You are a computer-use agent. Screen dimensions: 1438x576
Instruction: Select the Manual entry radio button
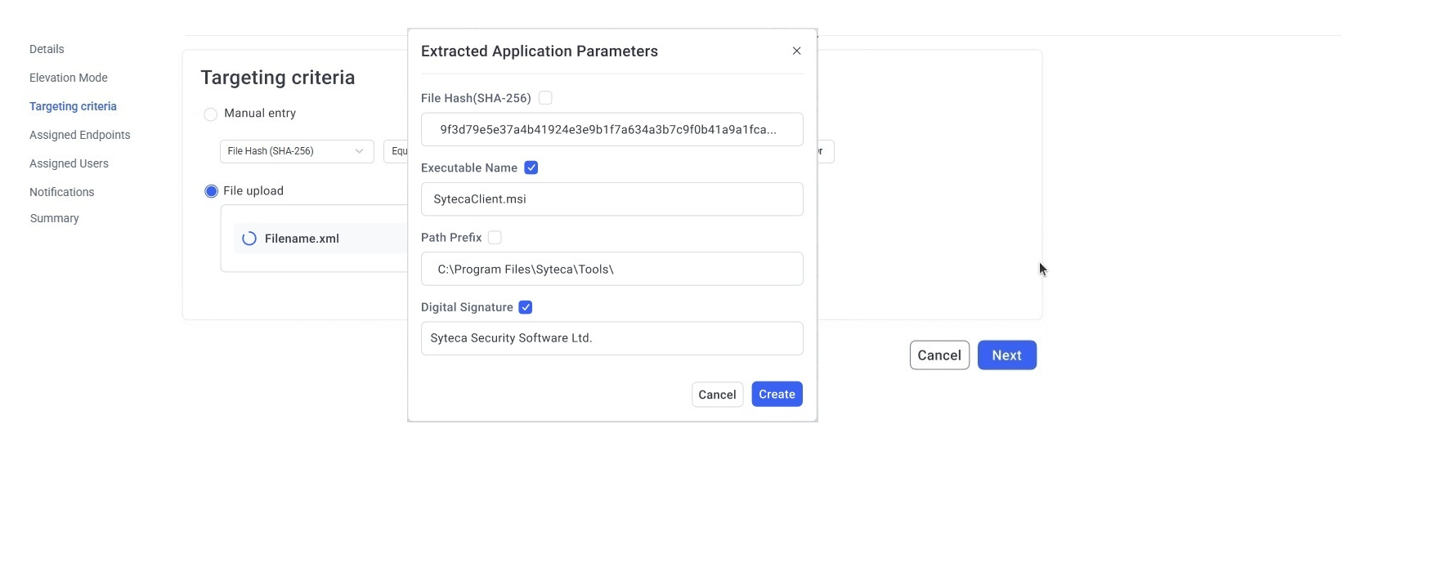click(211, 114)
